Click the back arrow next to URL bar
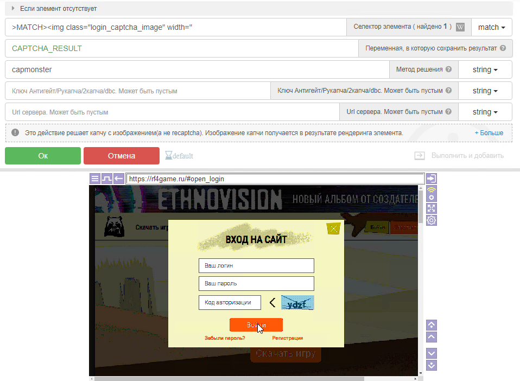Image resolution: width=520 pixels, height=381 pixels. [118, 179]
